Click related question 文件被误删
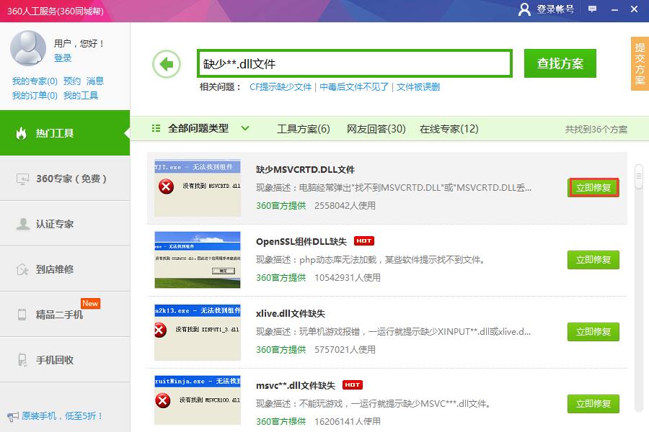The width and height of the screenshot is (649, 432). click(x=418, y=87)
